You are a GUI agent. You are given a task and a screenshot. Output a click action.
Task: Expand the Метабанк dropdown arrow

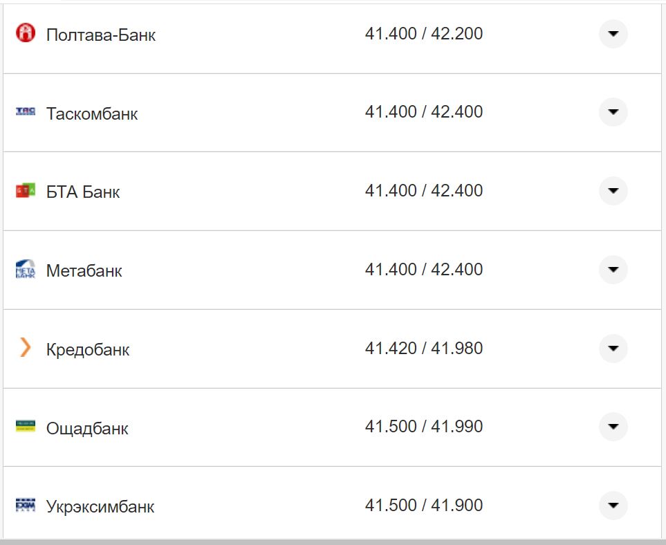[613, 269]
